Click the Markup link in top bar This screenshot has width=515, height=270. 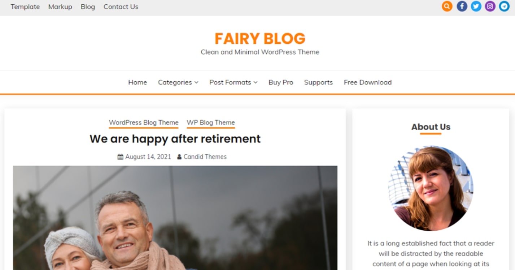click(x=60, y=7)
